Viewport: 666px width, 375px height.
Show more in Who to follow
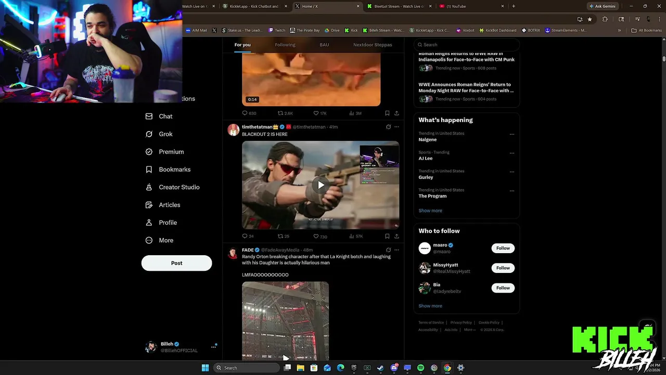point(430,306)
